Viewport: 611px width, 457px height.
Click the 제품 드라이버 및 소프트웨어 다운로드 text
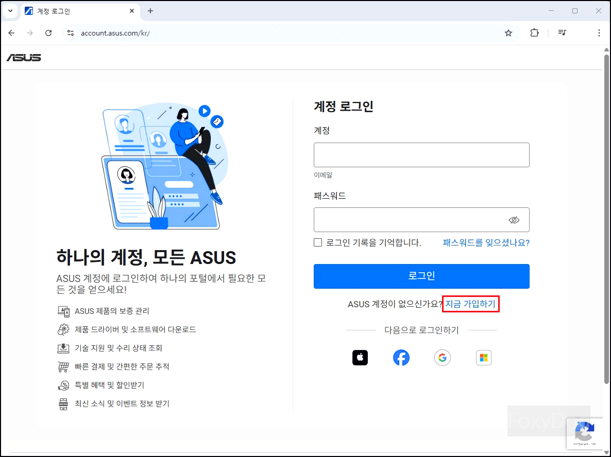click(x=135, y=329)
